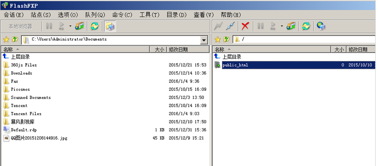Click the connect lightning icon

pos(218,26)
